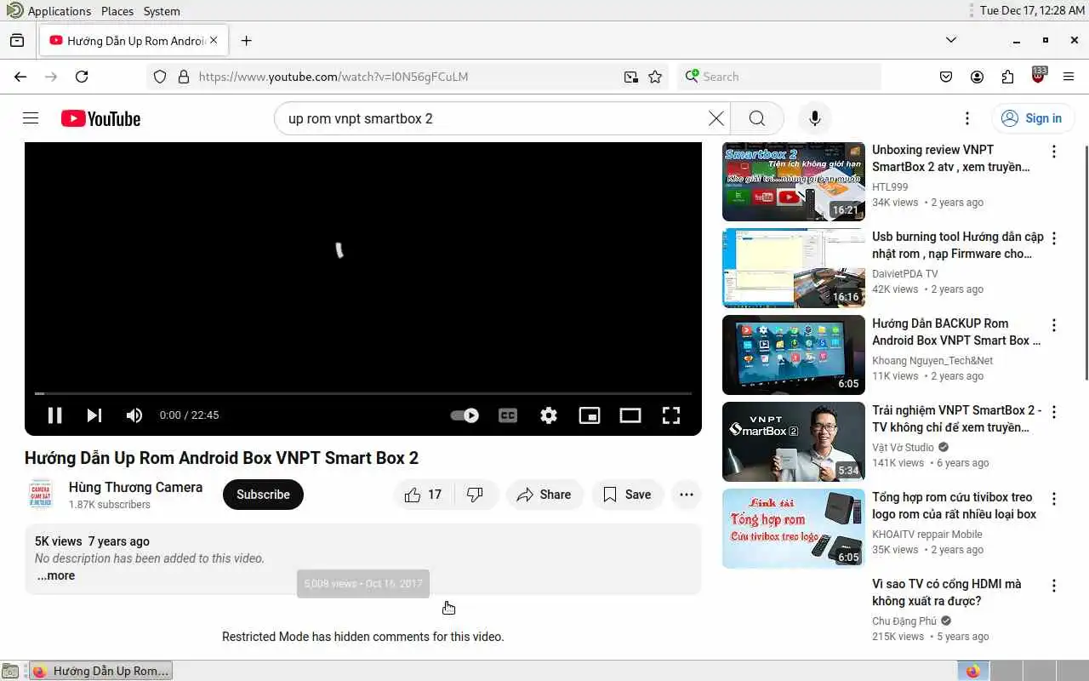
Task: List all tabs dropdown arrow
Action: click(951, 40)
